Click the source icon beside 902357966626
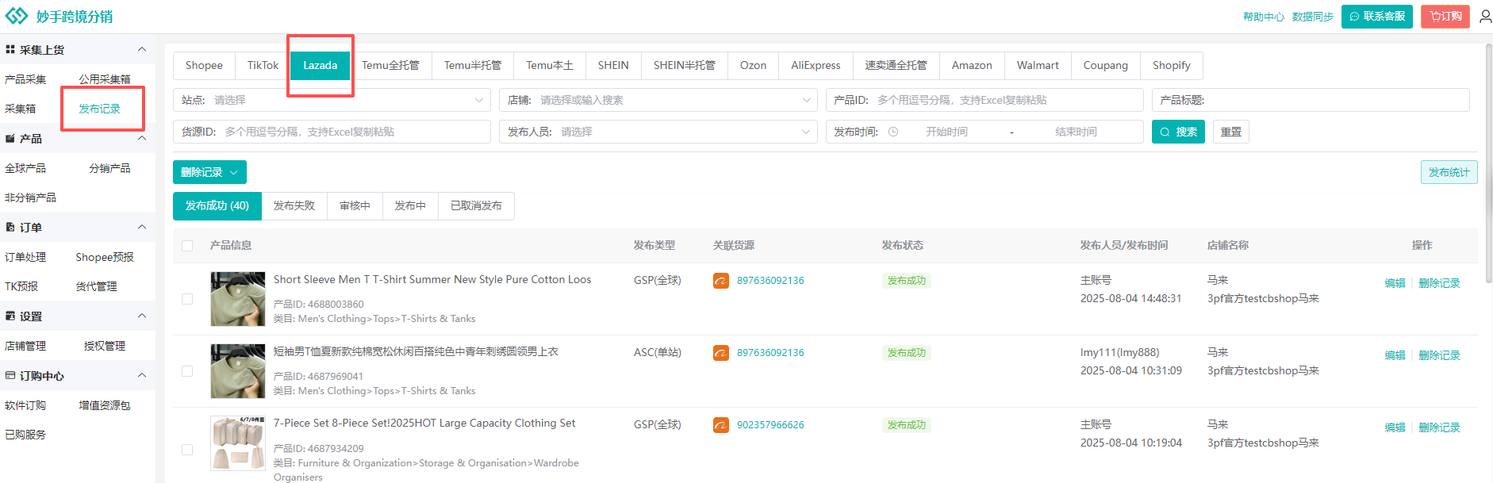The width and height of the screenshot is (1493, 483). 720,425
